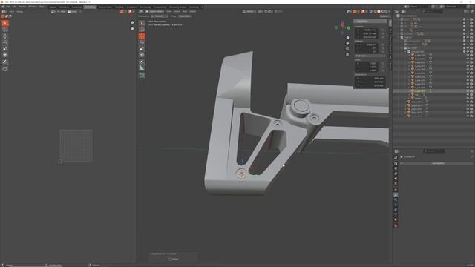
Task: Open the File menu
Action: click(8, 7)
